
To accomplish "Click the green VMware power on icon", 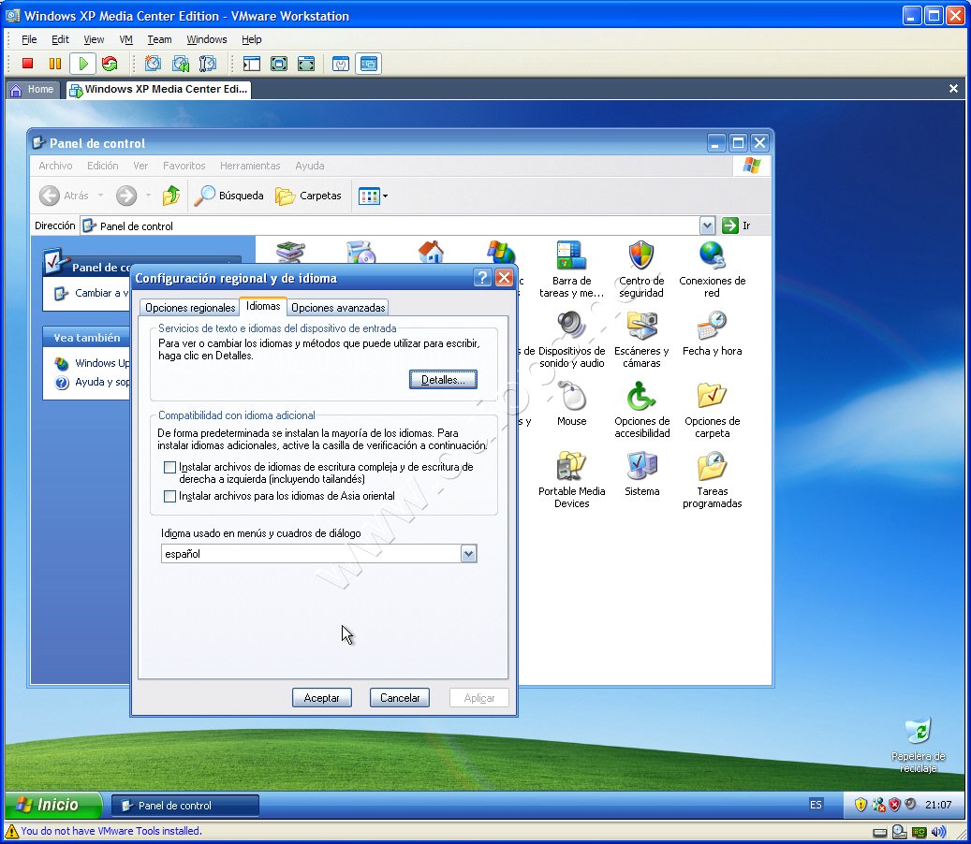I will click(83, 63).
